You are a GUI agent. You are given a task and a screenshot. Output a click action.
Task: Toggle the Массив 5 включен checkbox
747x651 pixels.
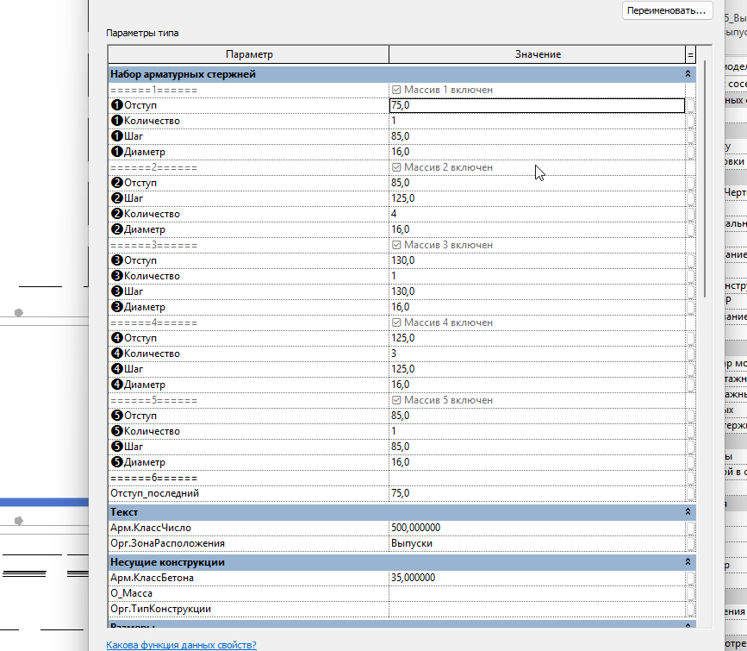pos(396,400)
